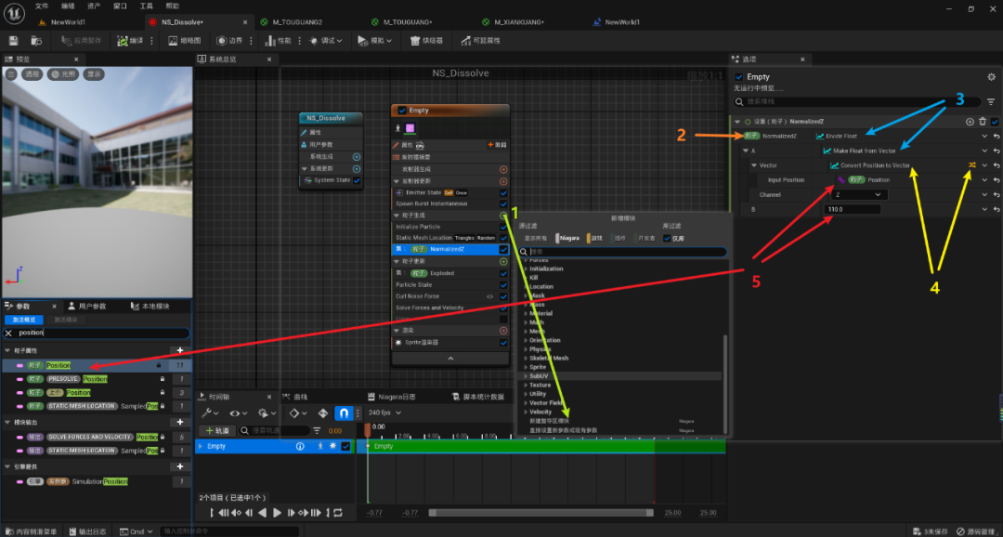The image size is (1003, 537).
Task: Click the 显示 show button in preview
Action: tap(94, 74)
